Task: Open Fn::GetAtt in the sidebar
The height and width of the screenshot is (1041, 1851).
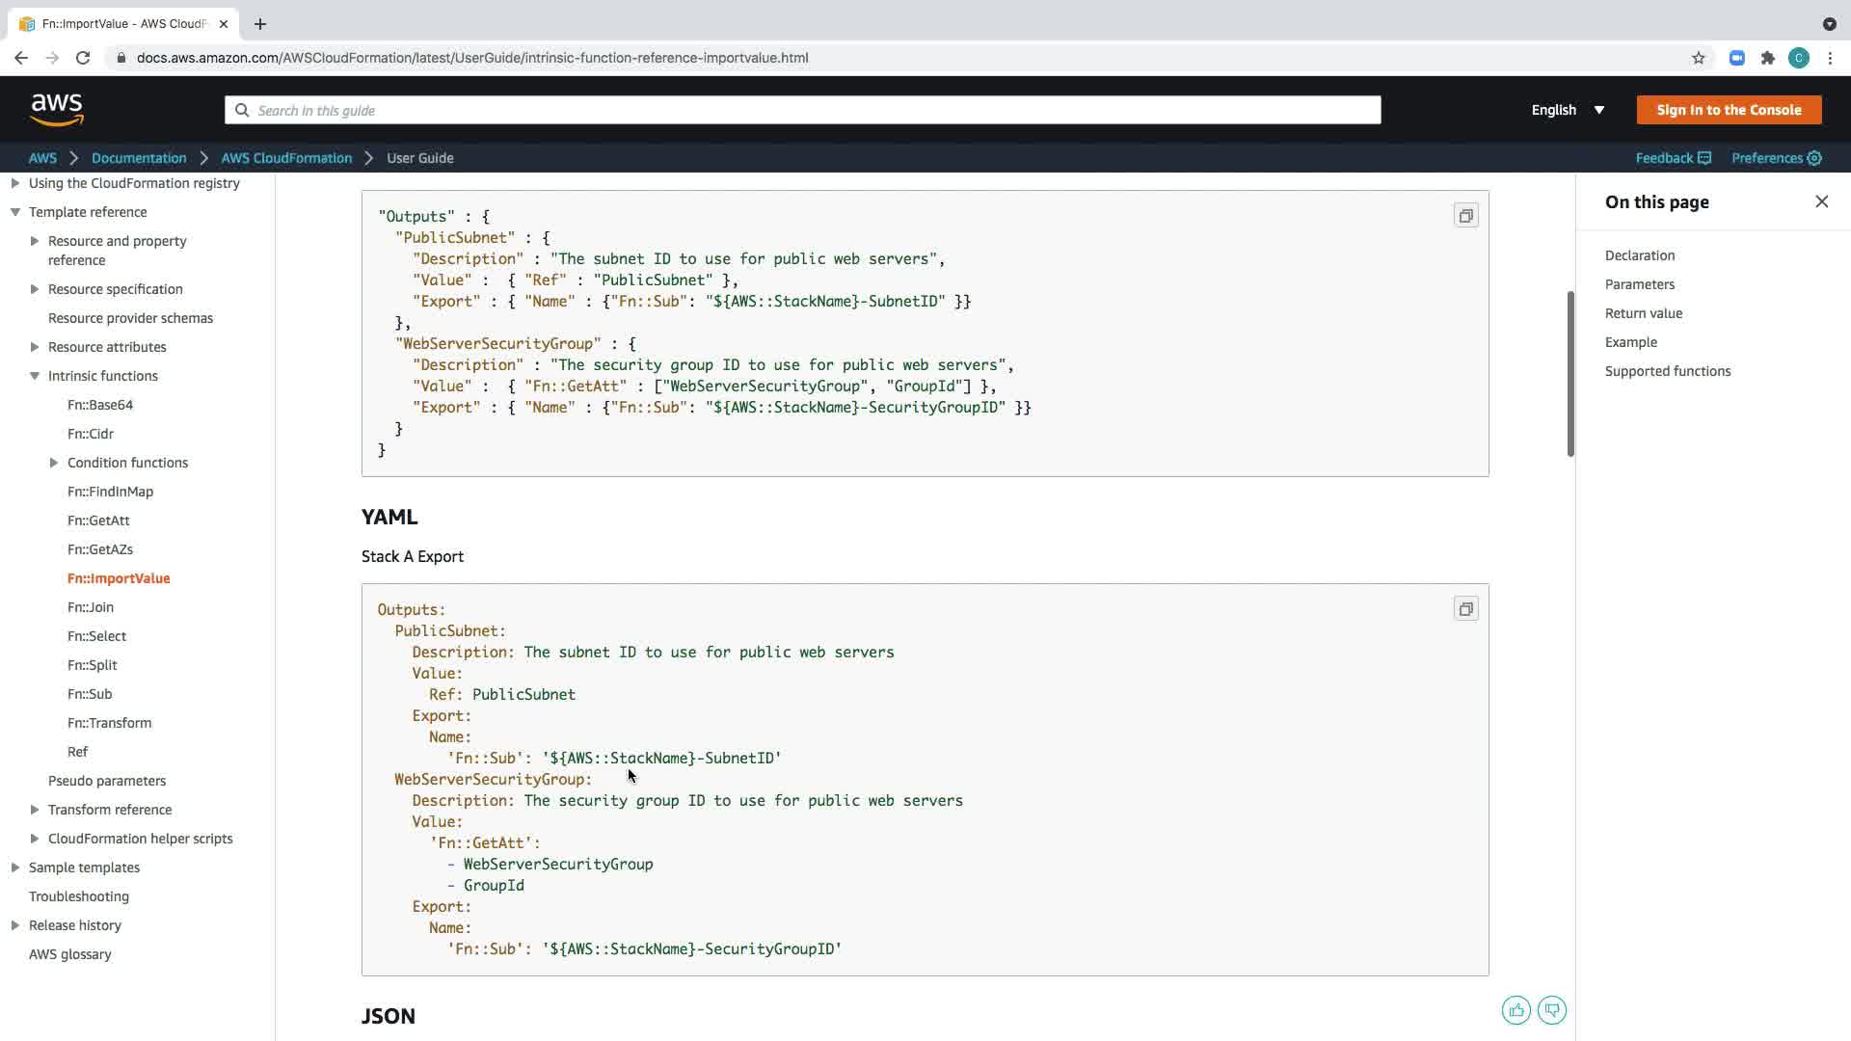Action: tap(98, 520)
